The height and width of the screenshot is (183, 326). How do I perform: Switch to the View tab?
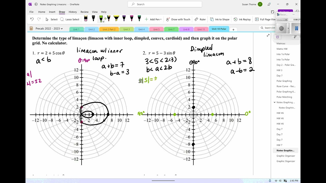95,12
